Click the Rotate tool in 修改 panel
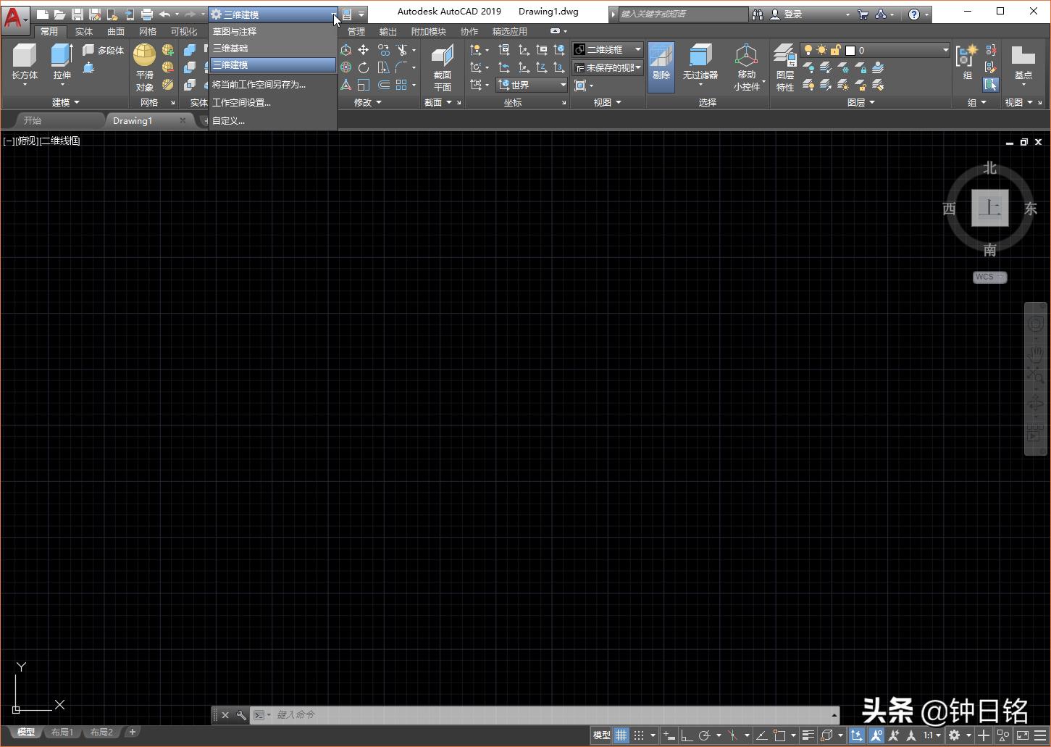Viewport: 1051px width, 747px height. click(364, 67)
